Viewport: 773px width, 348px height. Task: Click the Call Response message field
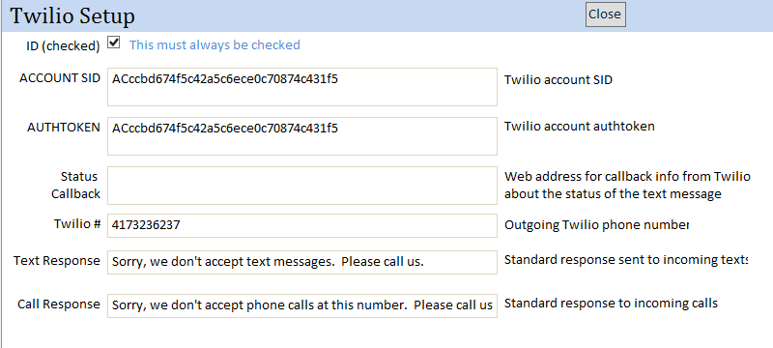pos(302,305)
